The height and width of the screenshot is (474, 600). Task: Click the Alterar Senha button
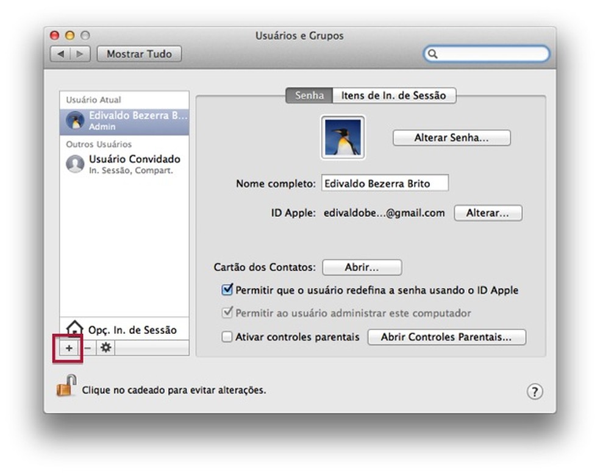[x=452, y=138]
